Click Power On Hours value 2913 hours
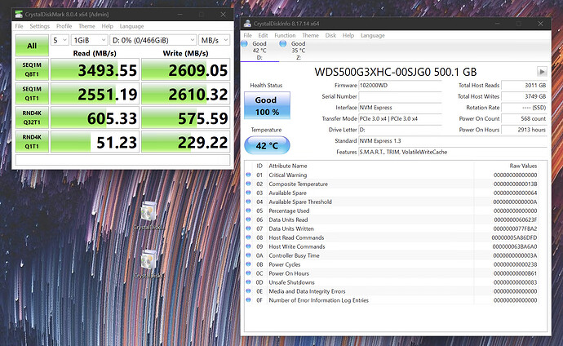Image resolution: width=563 pixels, height=346 pixels. 524,130
